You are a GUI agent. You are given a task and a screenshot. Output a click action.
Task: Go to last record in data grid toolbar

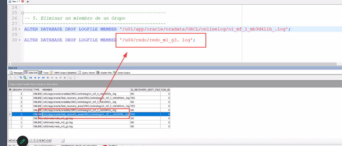click(43, 78)
